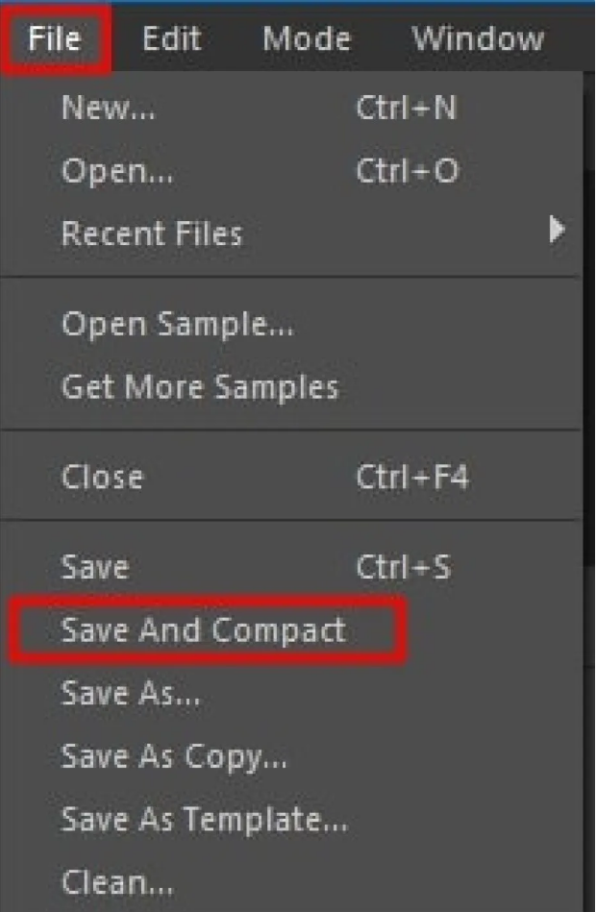
Task: Click the Clean... menu entry
Action: (x=109, y=880)
